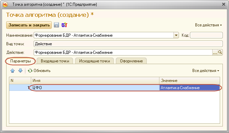Move parameter row up with arrow

pos(13,71)
